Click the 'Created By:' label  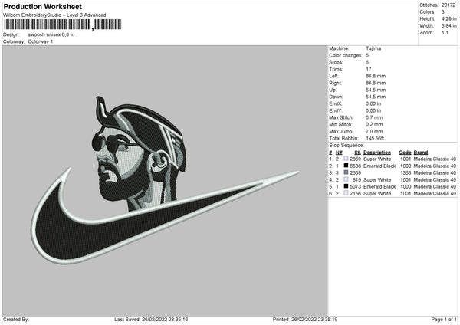tap(16, 320)
